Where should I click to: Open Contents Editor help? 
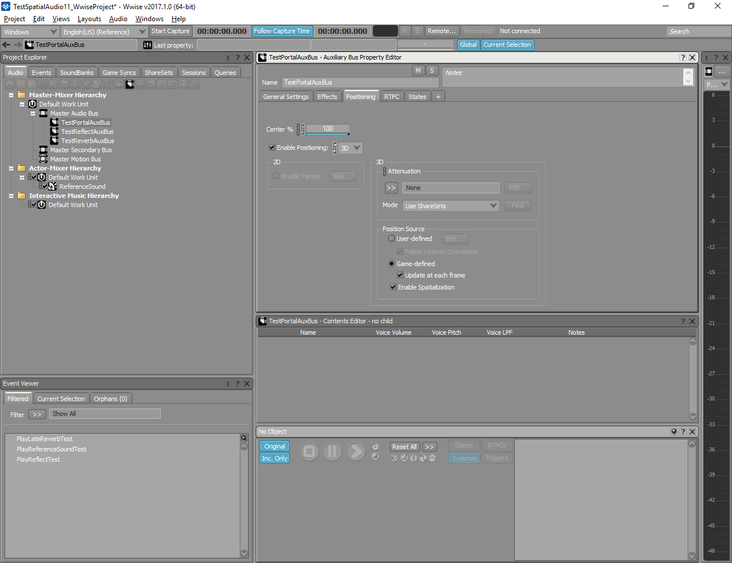tap(683, 322)
